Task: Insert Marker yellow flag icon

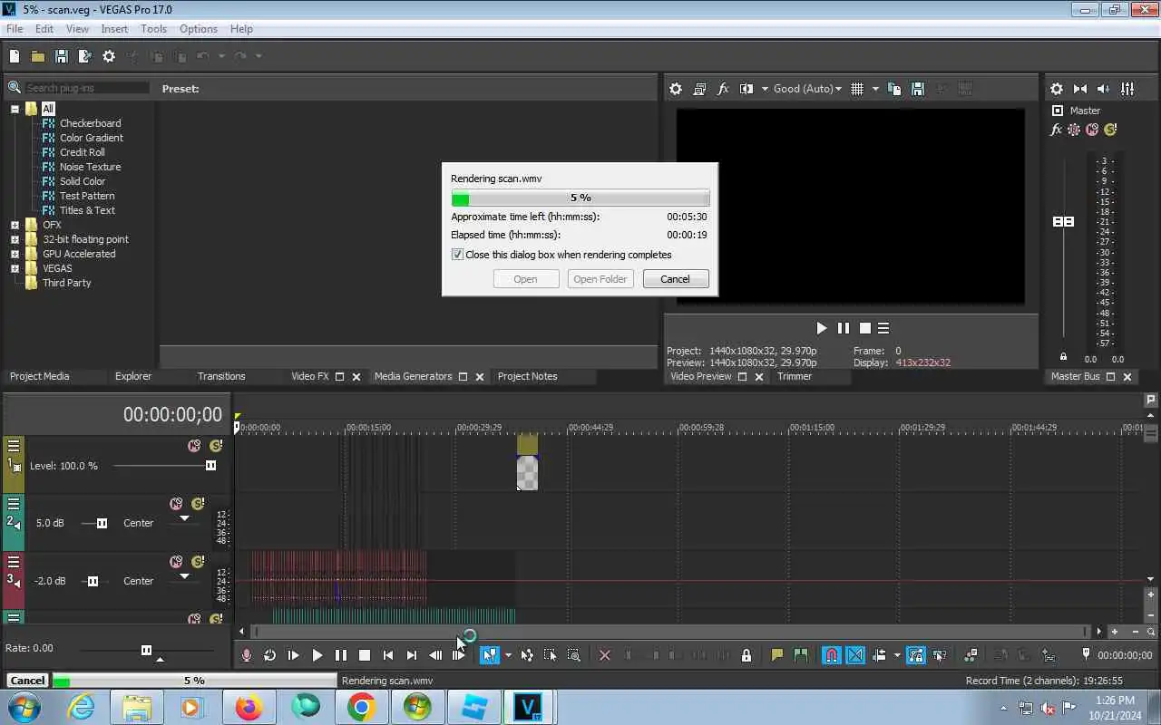Action: click(x=777, y=655)
